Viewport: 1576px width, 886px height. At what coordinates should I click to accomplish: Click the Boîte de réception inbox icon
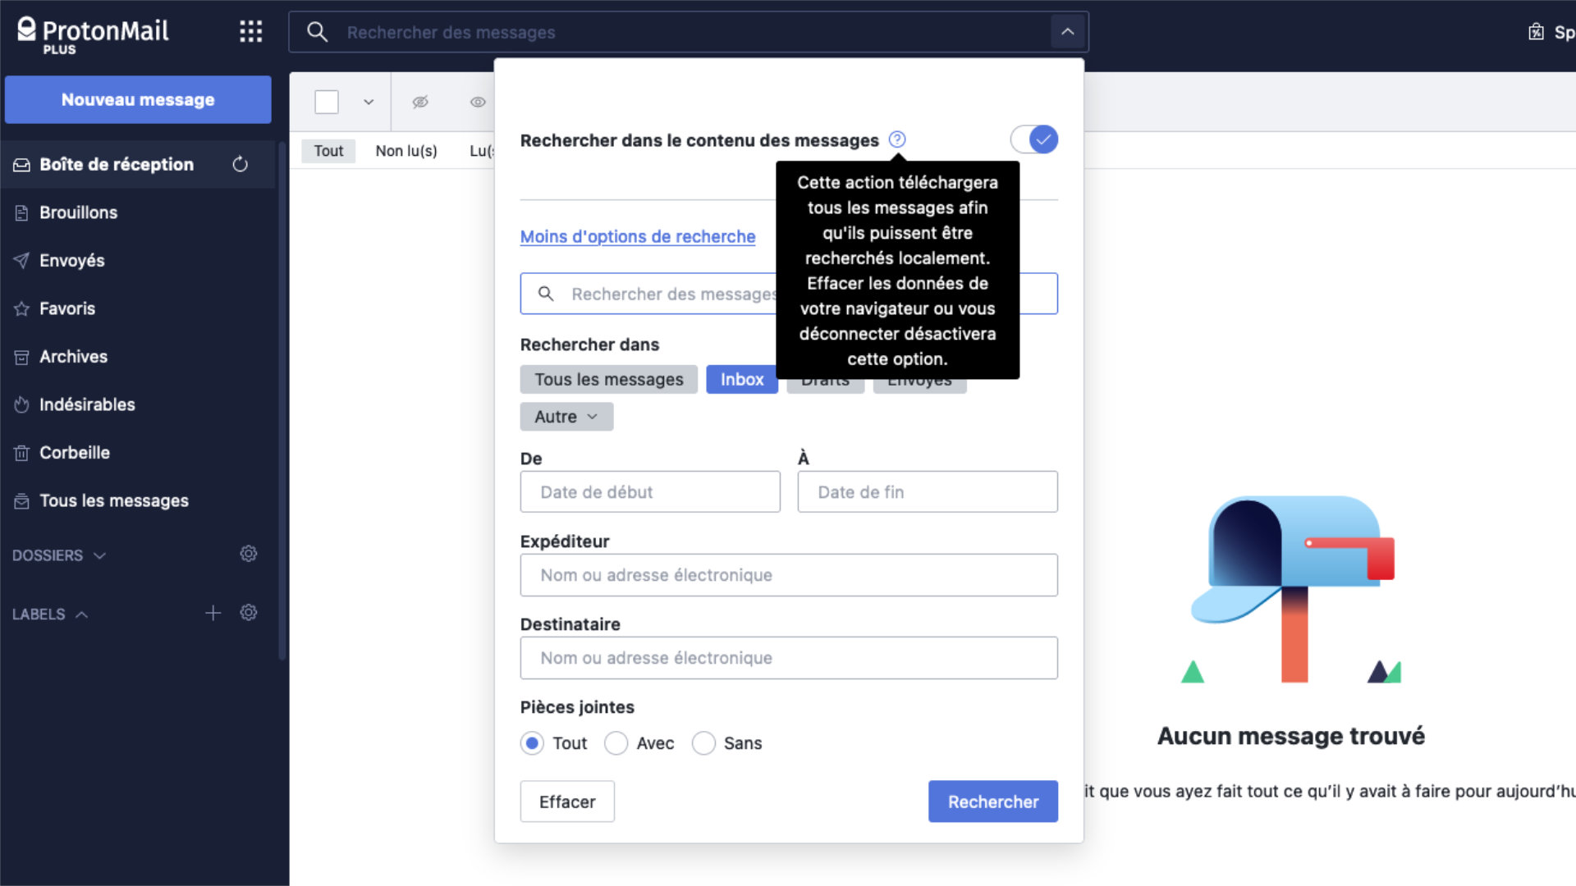pos(21,164)
